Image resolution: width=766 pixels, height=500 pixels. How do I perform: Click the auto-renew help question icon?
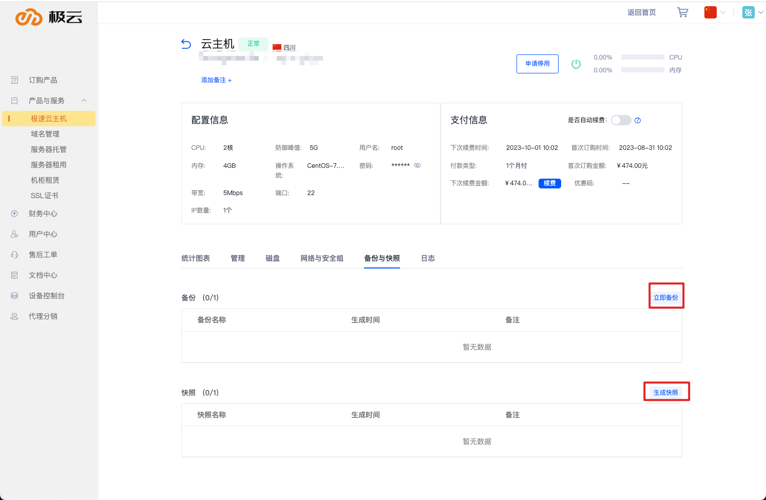(x=638, y=121)
